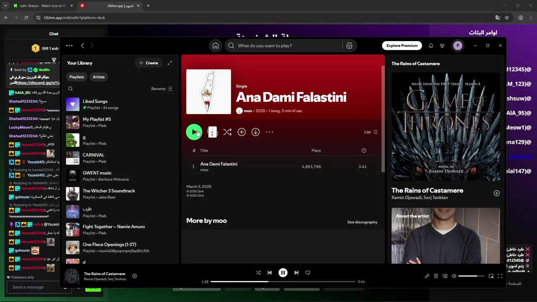Bookmark page with browser star icon
537x302 pixels.
(x=507, y=18)
